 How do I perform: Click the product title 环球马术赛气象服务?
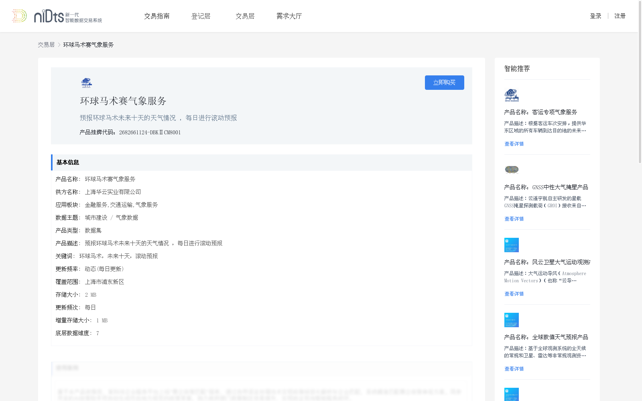tap(123, 101)
